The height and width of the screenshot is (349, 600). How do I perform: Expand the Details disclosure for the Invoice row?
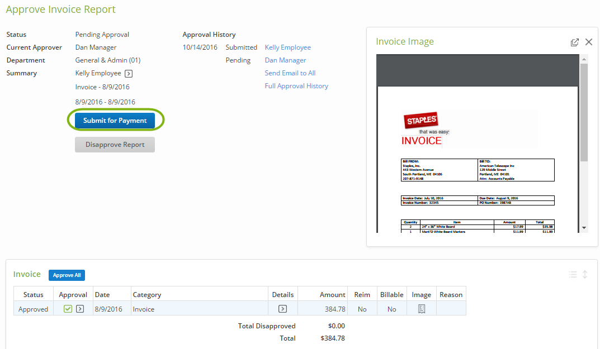[282, 308]
